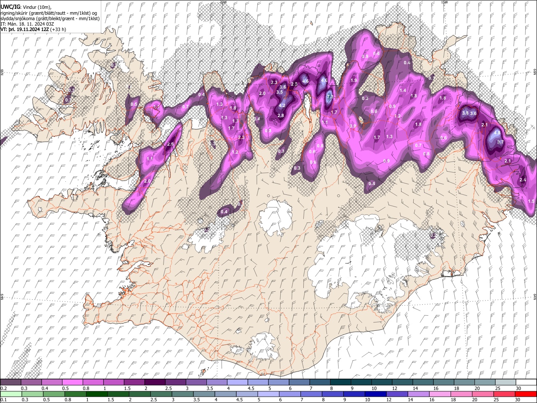Click the '20W' longitude label at top
Viewport: 537px width, 403px height.
223,2
